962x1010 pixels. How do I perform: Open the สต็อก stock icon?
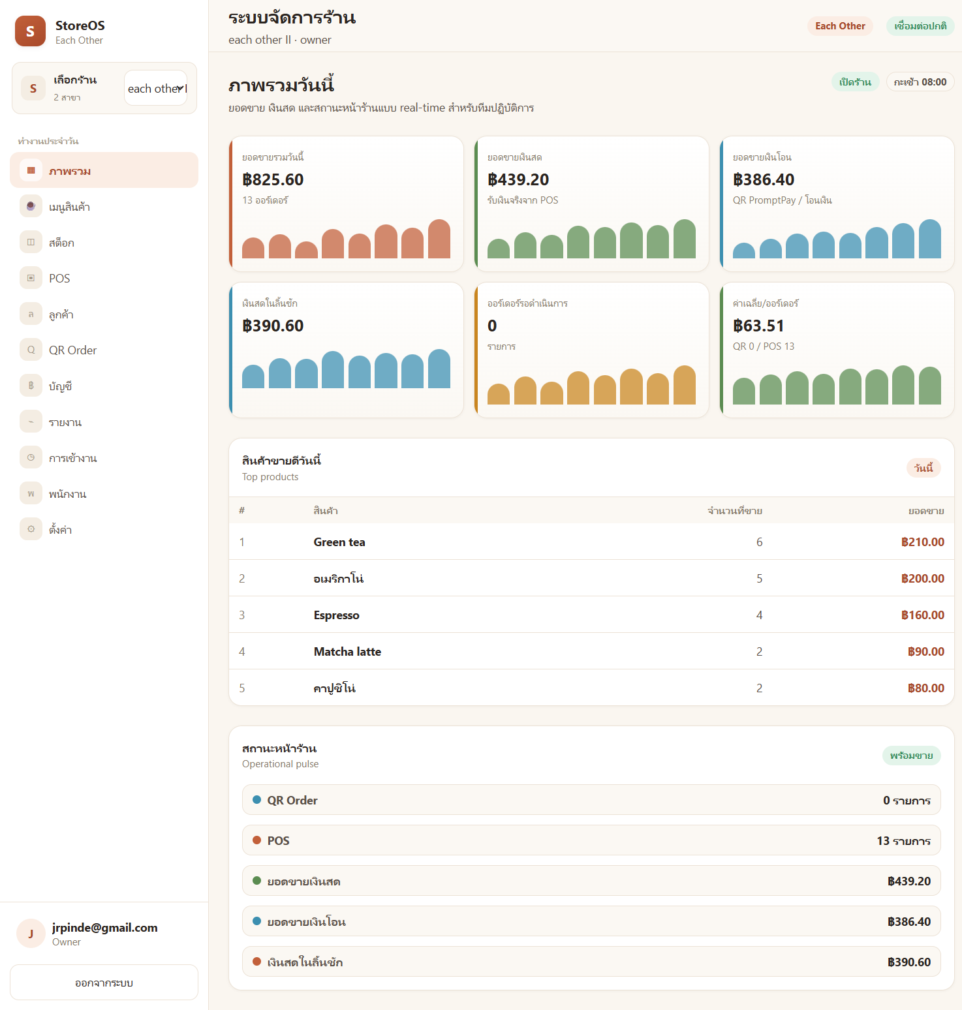click(x=31, y=242)
